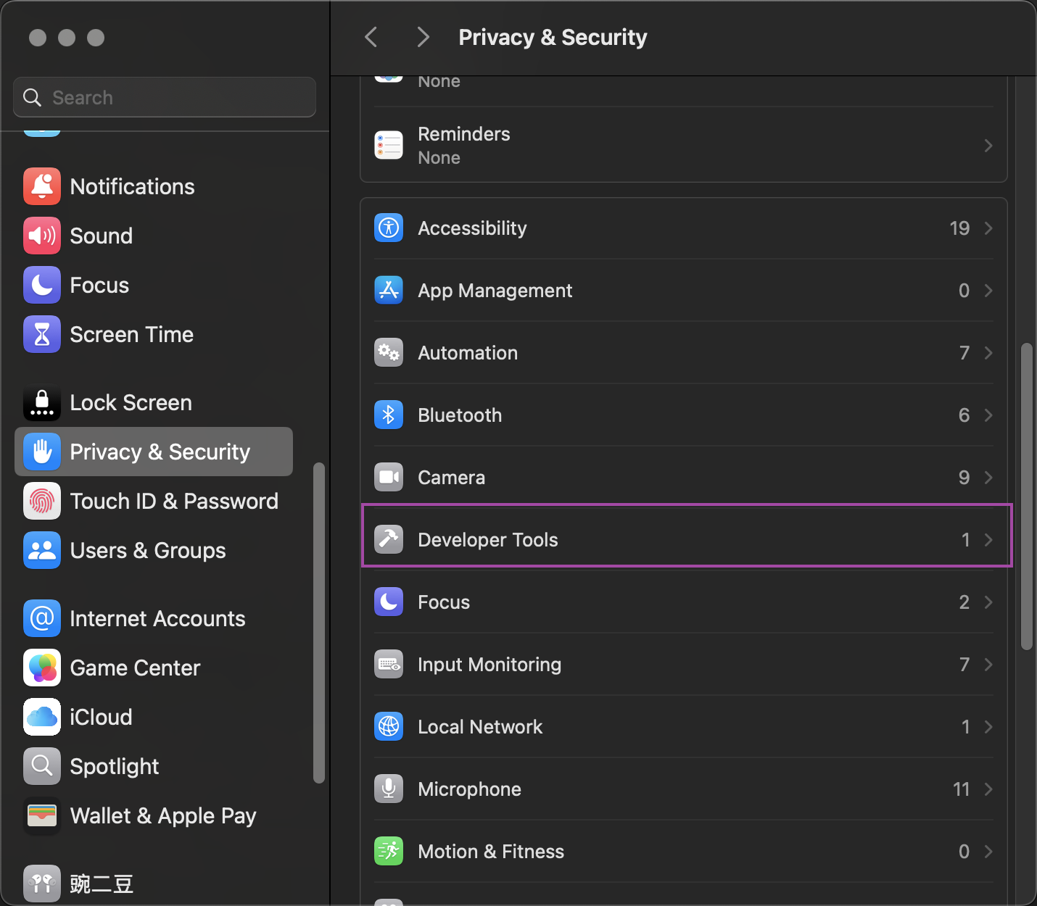Open Touch ID & Password pane

pos(154,501)
